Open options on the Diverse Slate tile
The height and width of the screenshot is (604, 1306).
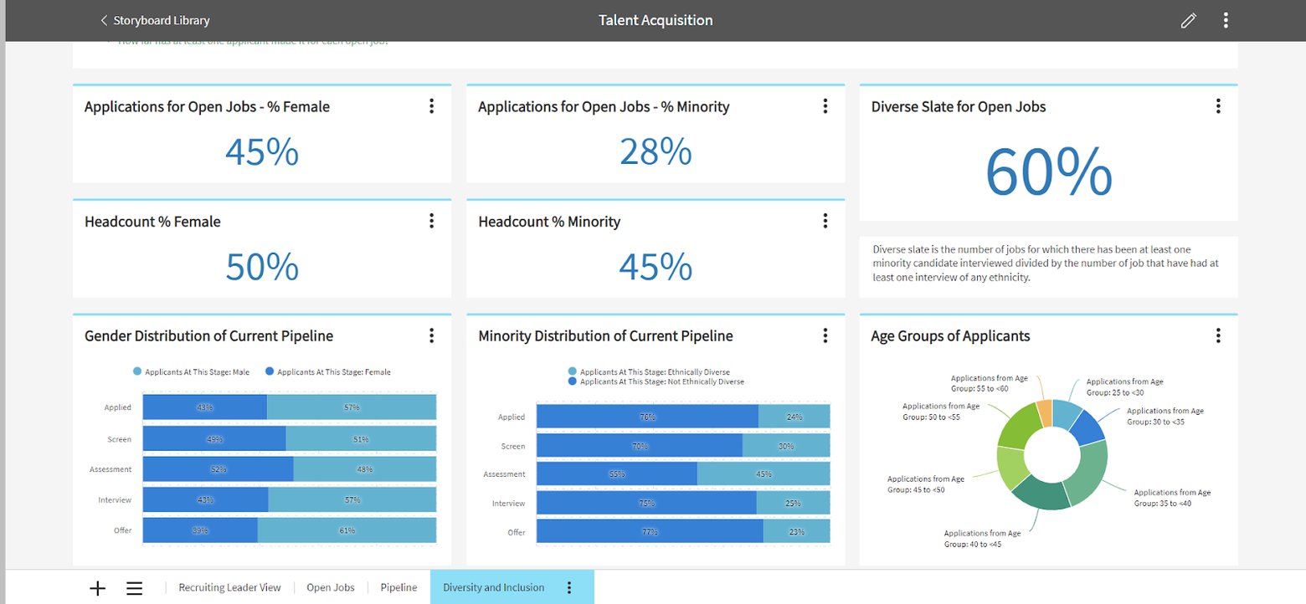pos(1218,106)
